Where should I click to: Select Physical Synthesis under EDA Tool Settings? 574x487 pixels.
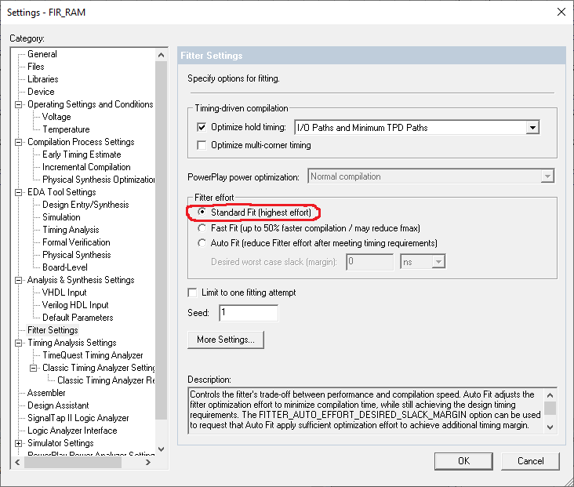tap(77, 255)
